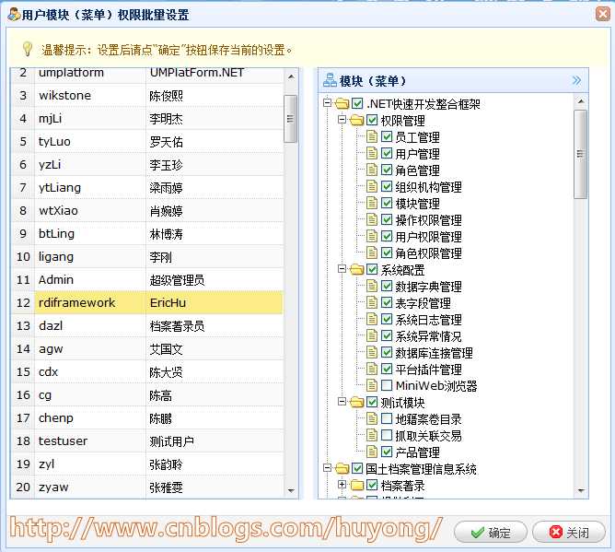Select the wikstone user row

tap(147, 96)
